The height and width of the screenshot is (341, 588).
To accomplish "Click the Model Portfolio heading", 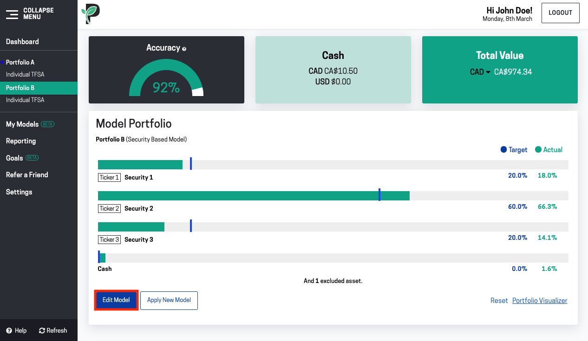I will (134, 124).
